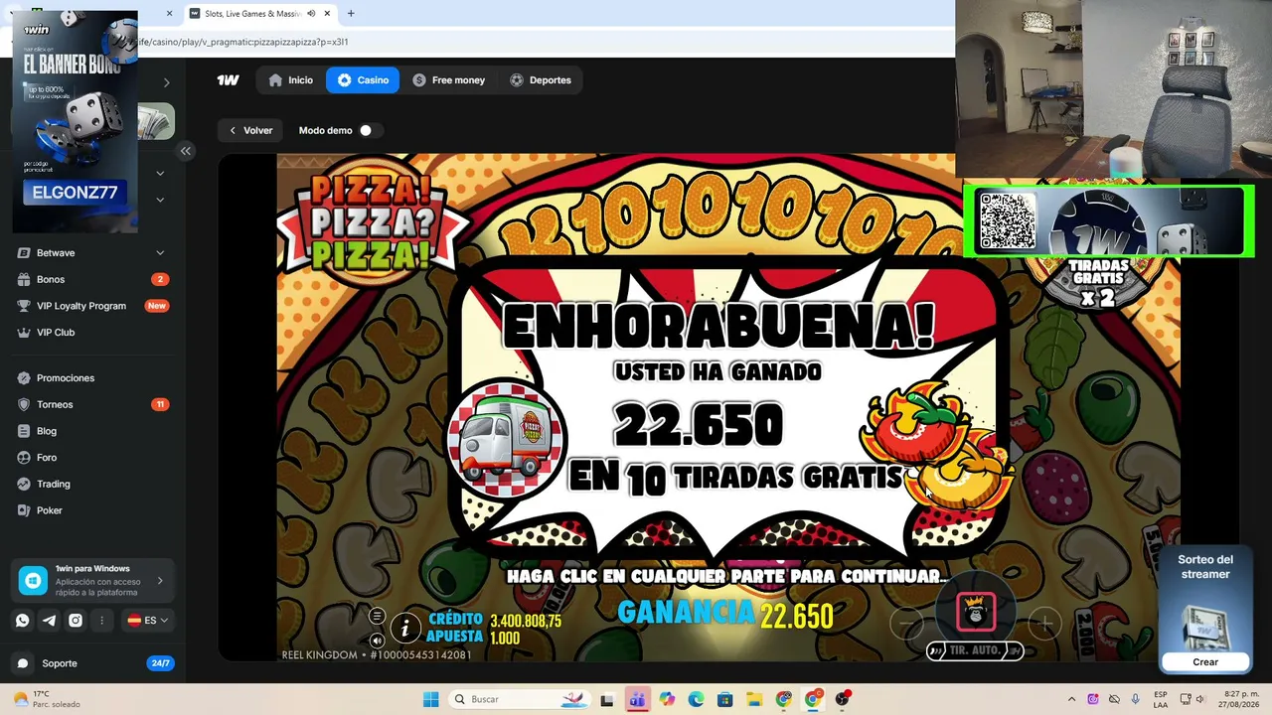Open the Instagram icon
This screenshot has height=715, width=1272.
[x=76, y=621]
